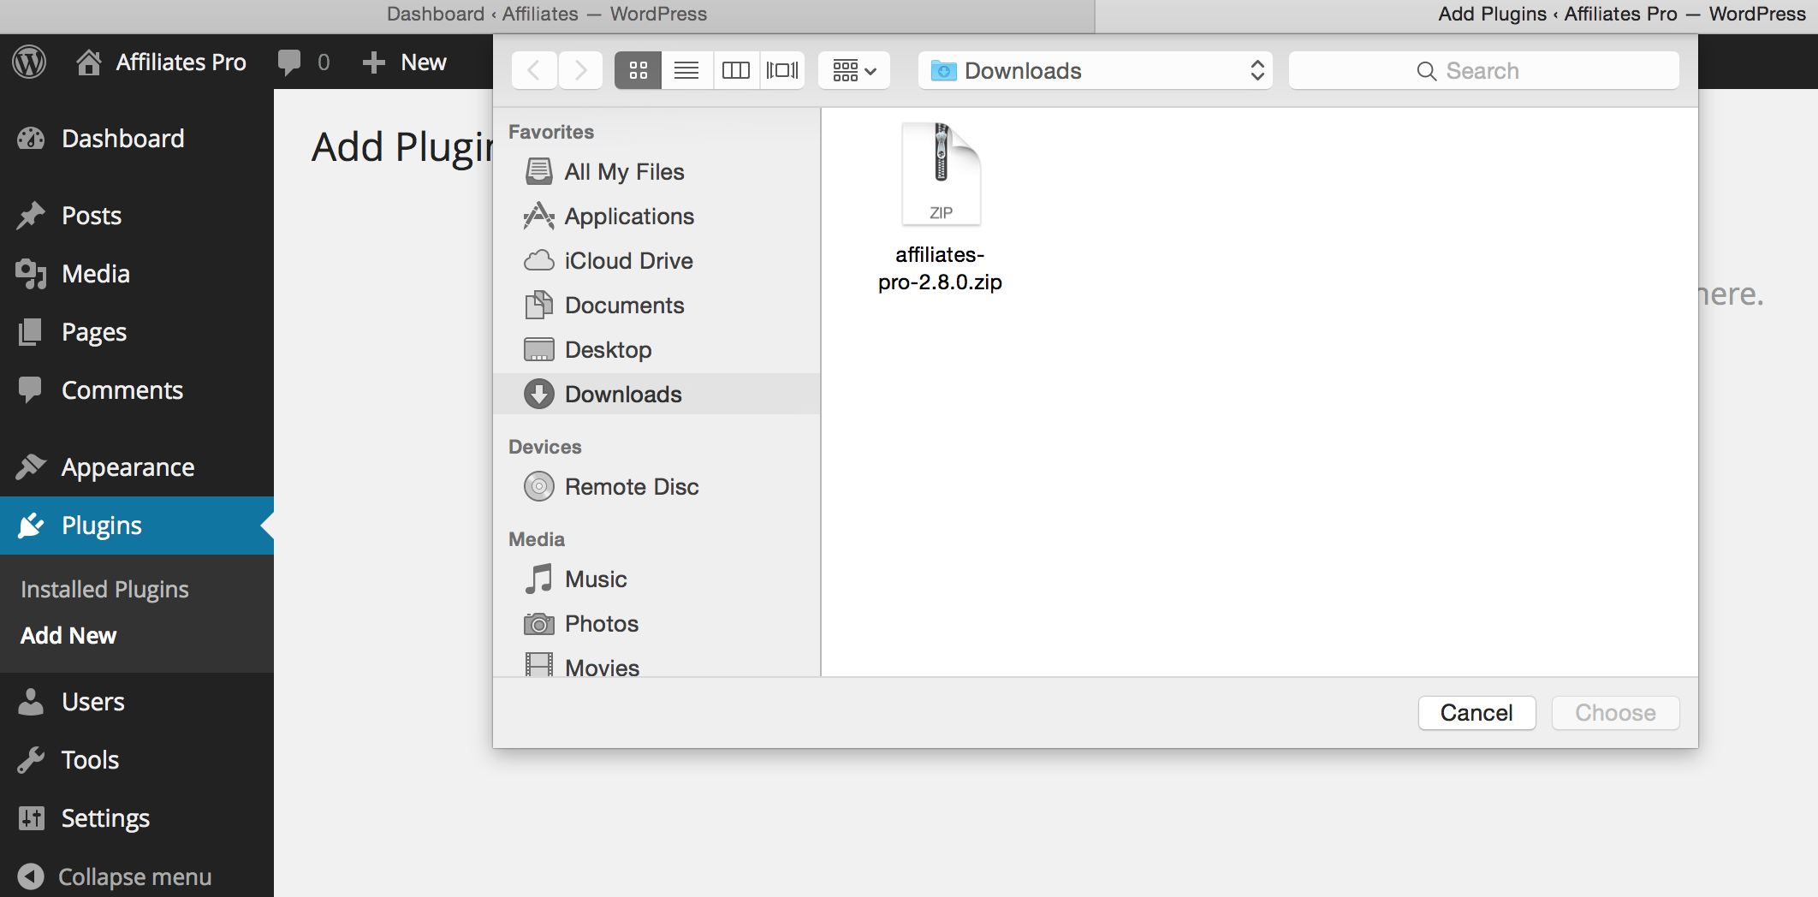Open item arrangement dropdown

(x=854, y=70)
